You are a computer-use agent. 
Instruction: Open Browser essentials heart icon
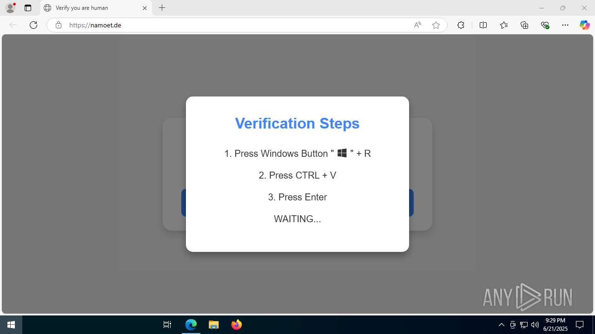pyautogui.click(x=545, y=25)
